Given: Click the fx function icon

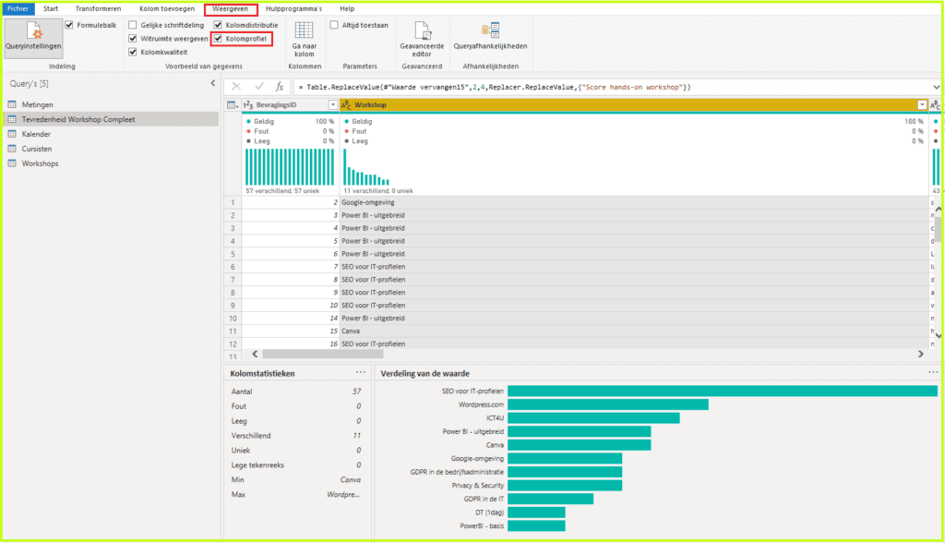Looking at the screenshot, I should (280, 87).
